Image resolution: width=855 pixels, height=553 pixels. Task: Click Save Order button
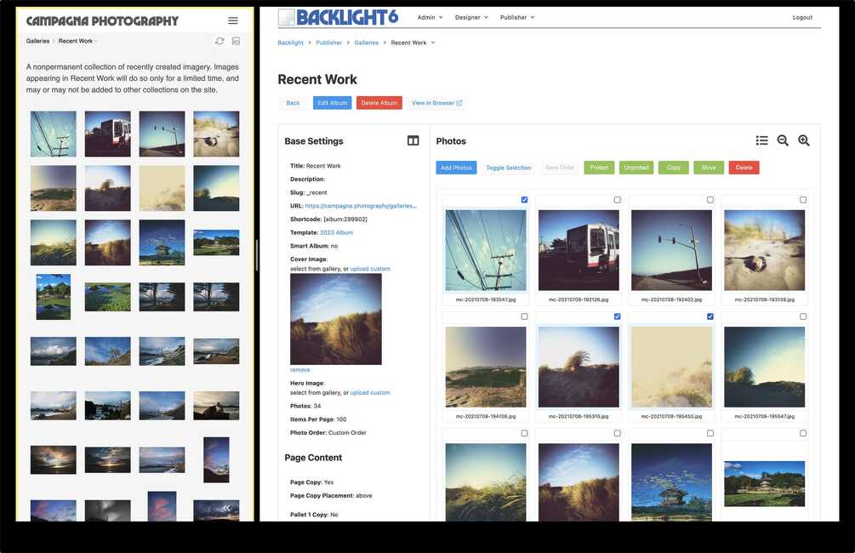pyautogui.click(x=560, y=168)
